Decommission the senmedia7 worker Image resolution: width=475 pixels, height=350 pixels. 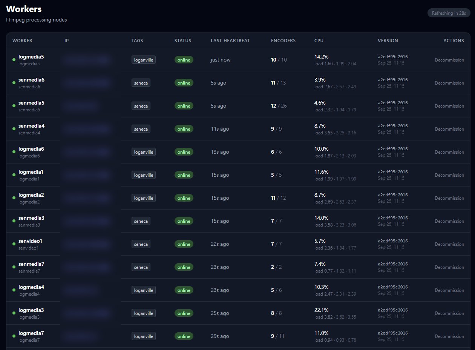tap(449, 267)
